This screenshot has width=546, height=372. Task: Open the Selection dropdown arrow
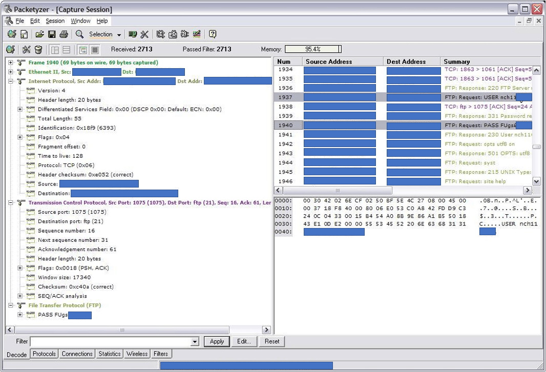tap(119, 35)
